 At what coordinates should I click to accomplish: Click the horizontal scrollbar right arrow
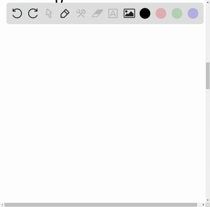(203, 205)
